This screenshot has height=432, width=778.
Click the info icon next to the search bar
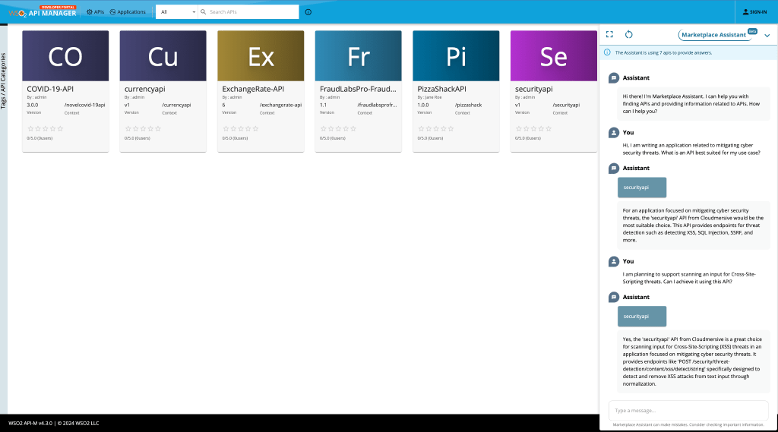308,12
